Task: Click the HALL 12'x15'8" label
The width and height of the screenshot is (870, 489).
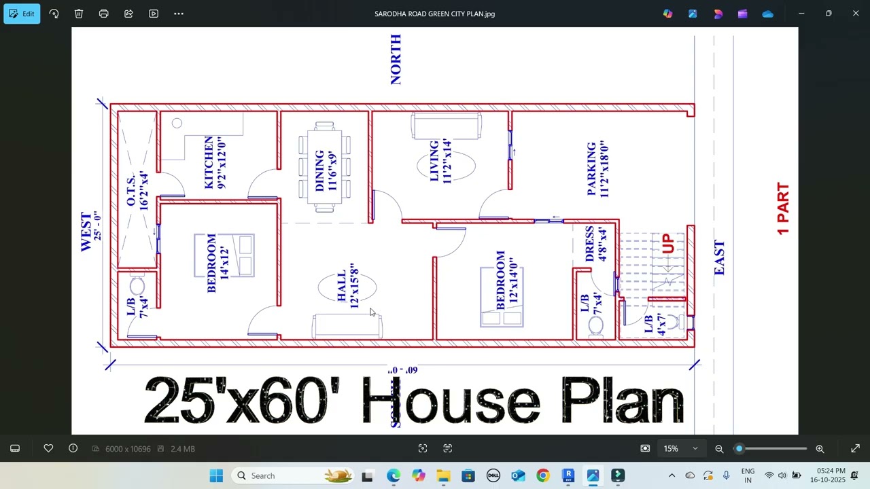Action: coord(347,286)
